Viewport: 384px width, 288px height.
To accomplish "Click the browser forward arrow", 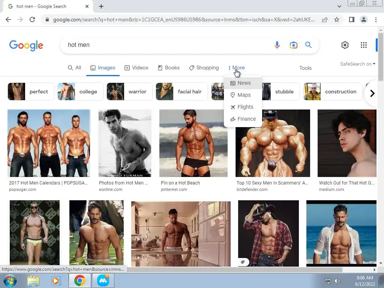I will (x=20, y=19).
